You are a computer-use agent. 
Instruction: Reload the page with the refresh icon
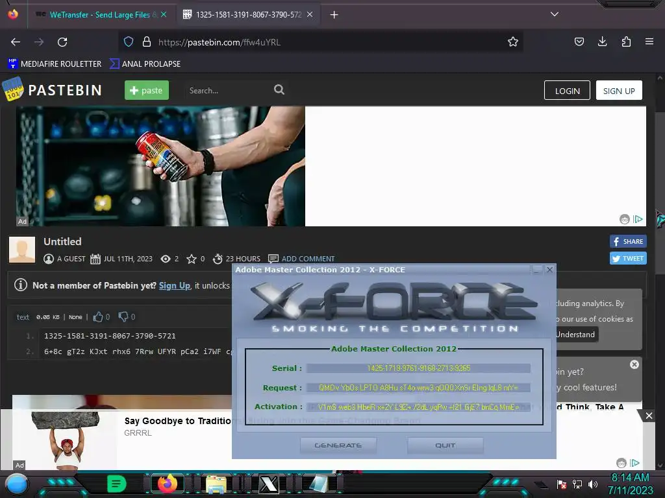(62, 42)
